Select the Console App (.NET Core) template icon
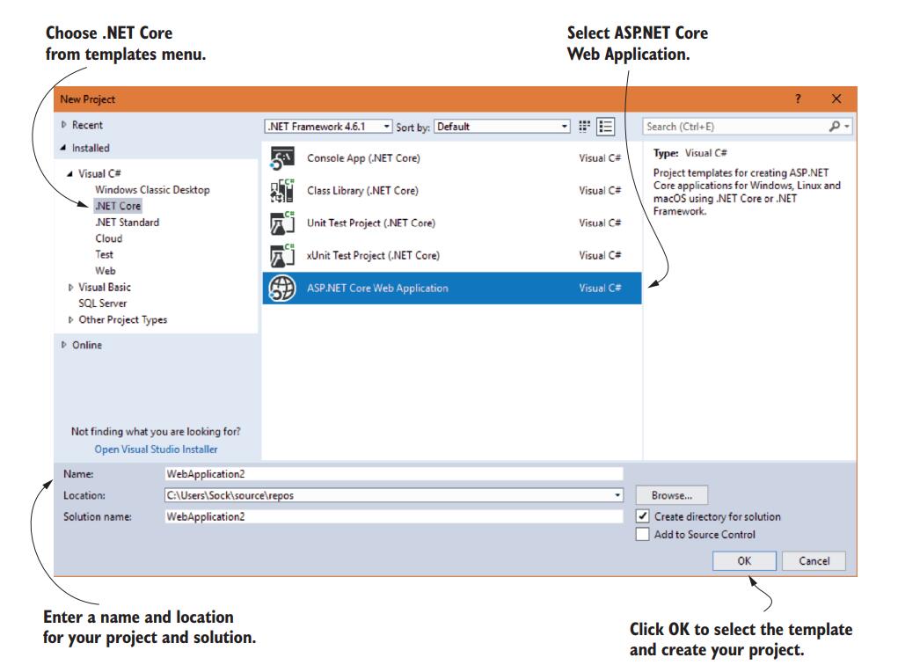The image size is (898, 665). coord(281,158)
